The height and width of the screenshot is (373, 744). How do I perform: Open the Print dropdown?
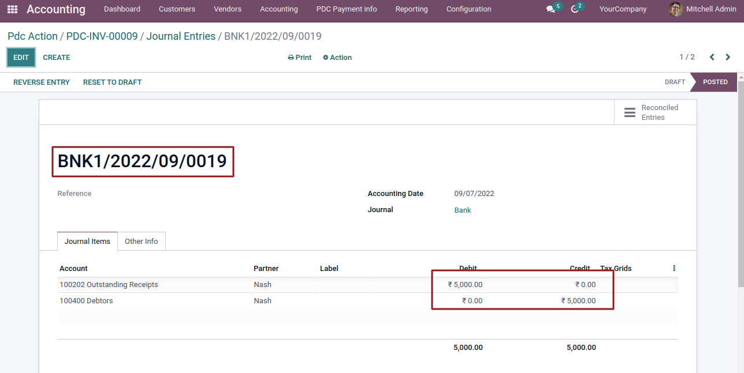click(x=300, y=58)
